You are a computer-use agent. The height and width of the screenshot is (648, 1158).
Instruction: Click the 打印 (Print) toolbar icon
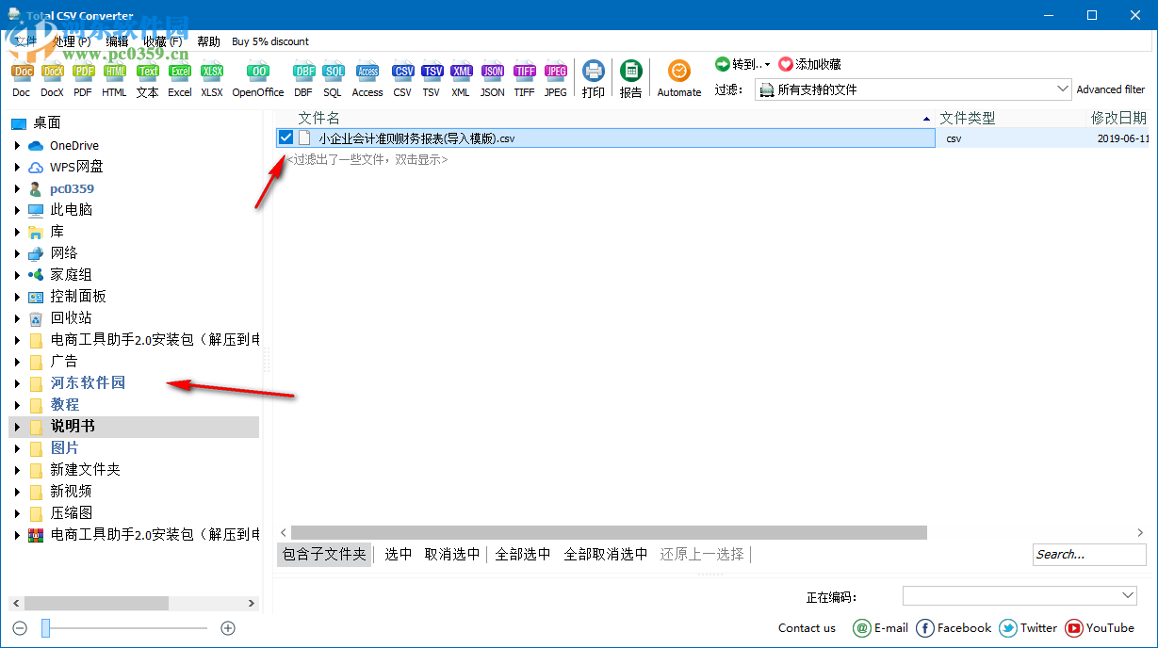coord(593,71)
